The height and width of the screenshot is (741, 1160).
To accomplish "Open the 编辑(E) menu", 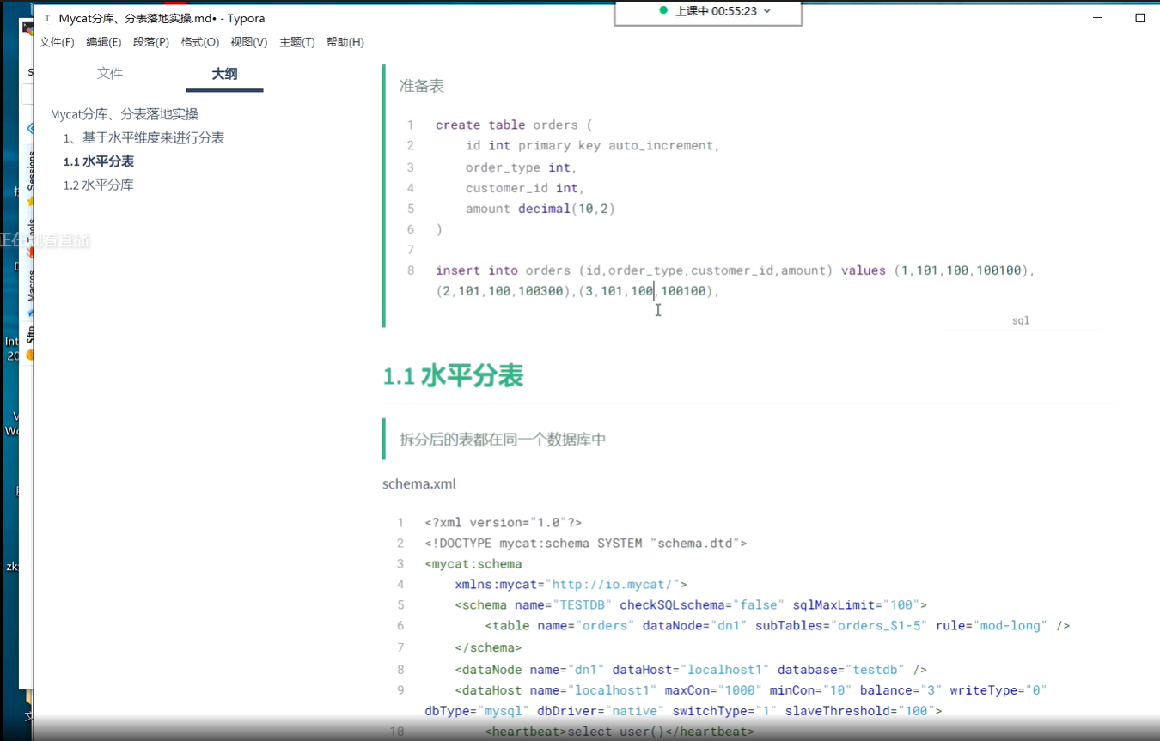I will (104, 42).
